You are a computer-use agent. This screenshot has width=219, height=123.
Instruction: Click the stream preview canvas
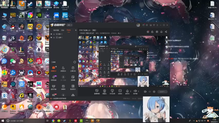(124, 61)
